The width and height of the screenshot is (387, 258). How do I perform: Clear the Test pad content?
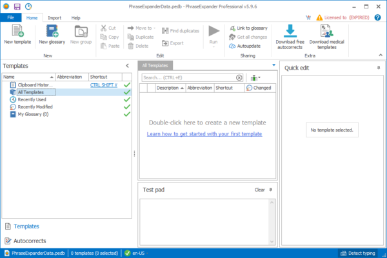259,190
